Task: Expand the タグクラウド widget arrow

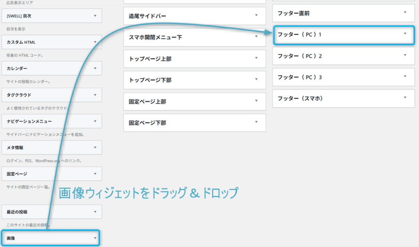Action: tap(95, 95)
